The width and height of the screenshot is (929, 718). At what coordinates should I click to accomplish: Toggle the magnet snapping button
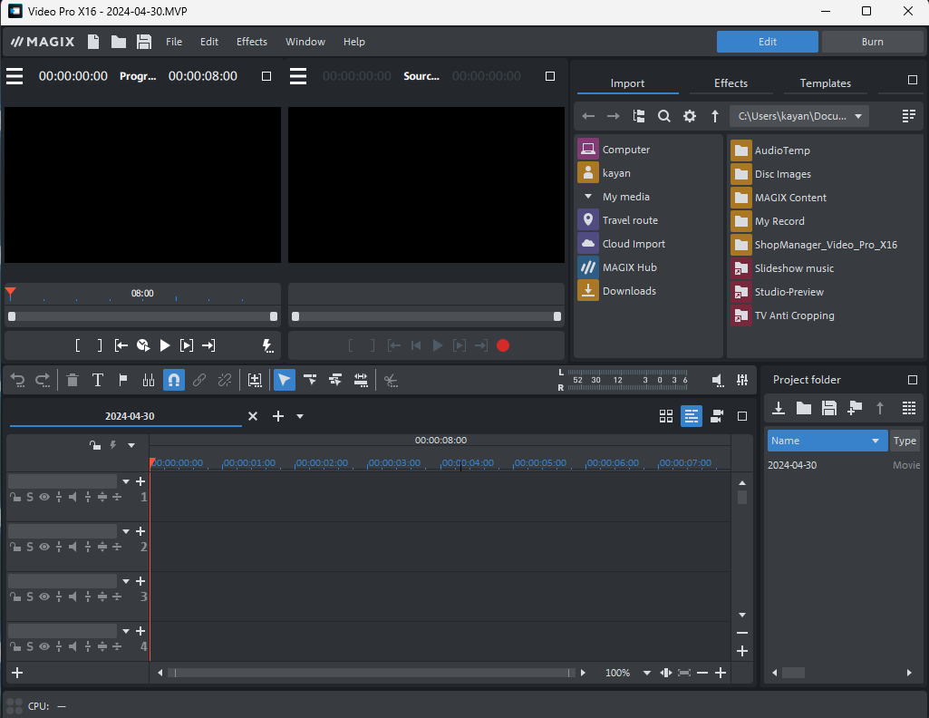(174, 381)
